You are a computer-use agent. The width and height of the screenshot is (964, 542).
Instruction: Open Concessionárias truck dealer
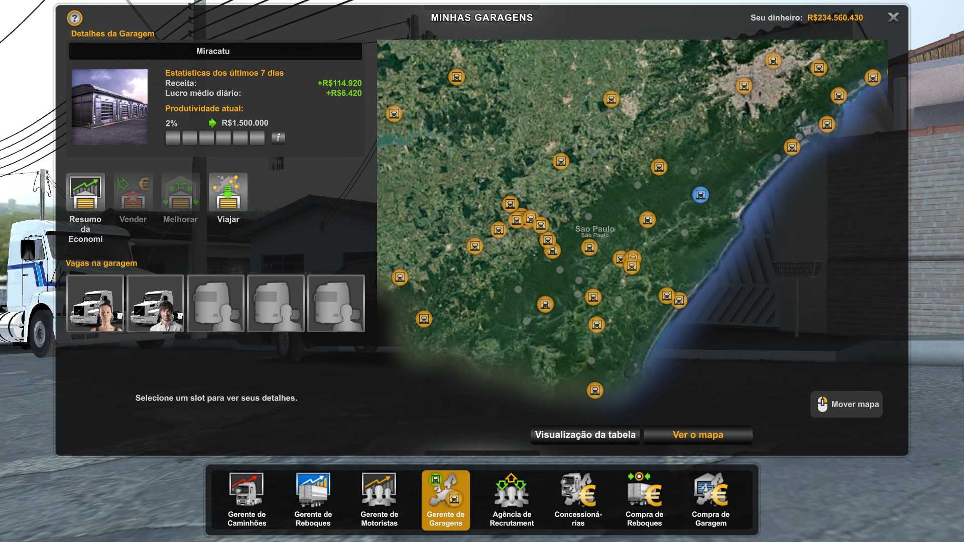pyautogui.click(x=578, y=500)
